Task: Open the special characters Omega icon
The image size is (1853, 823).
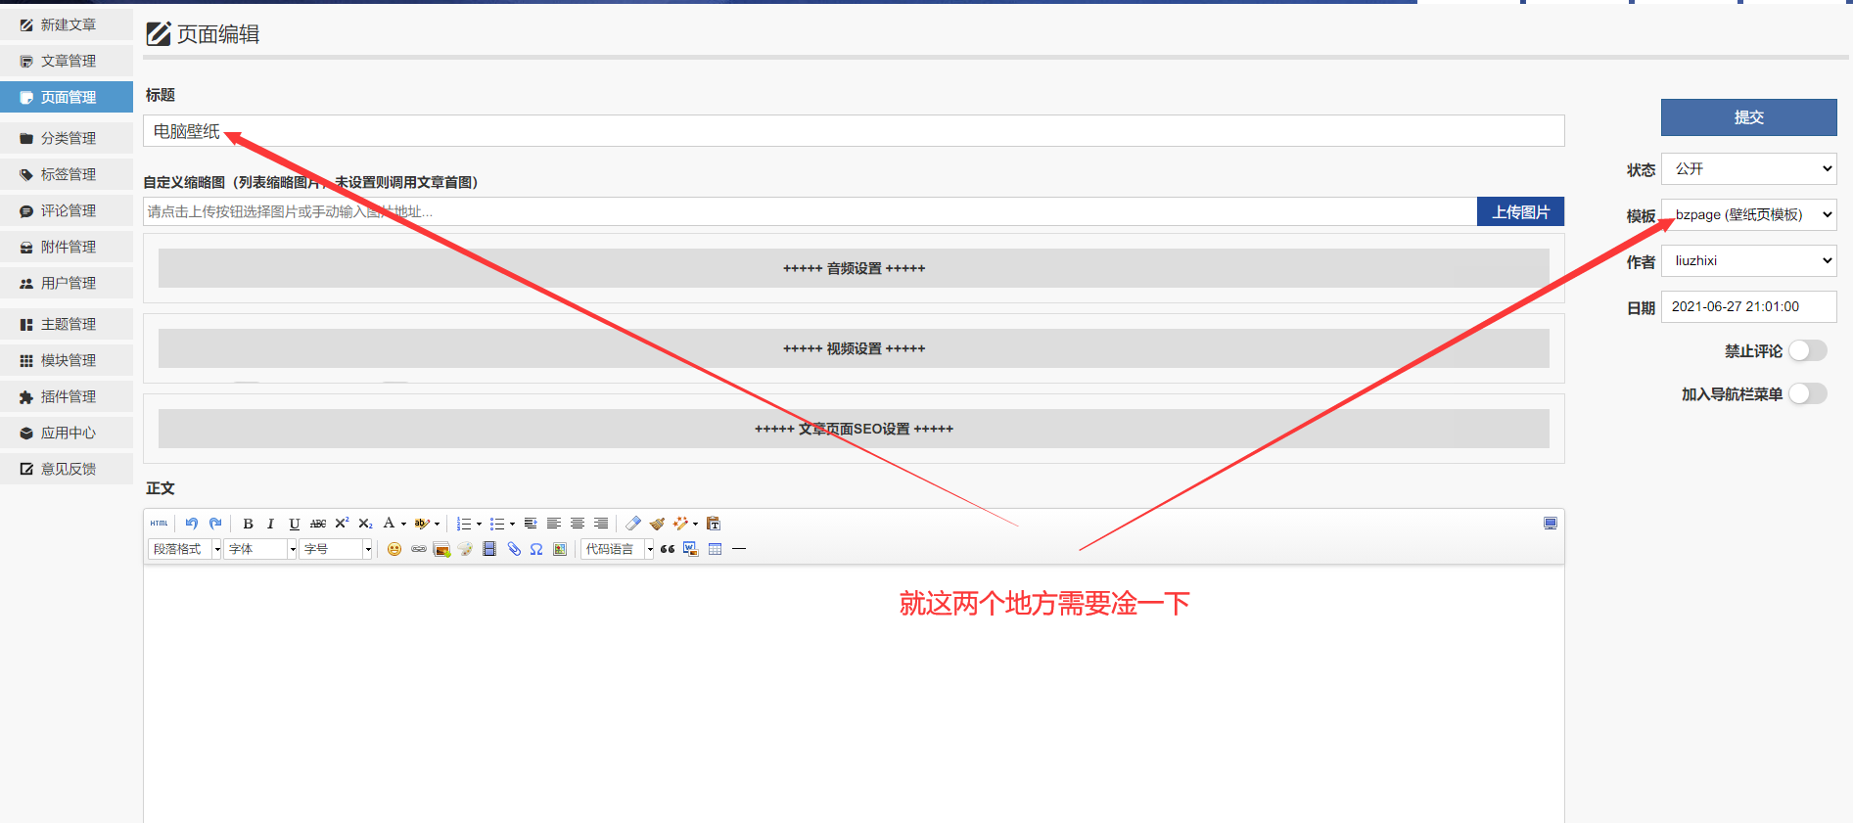Action: point(536,549)
